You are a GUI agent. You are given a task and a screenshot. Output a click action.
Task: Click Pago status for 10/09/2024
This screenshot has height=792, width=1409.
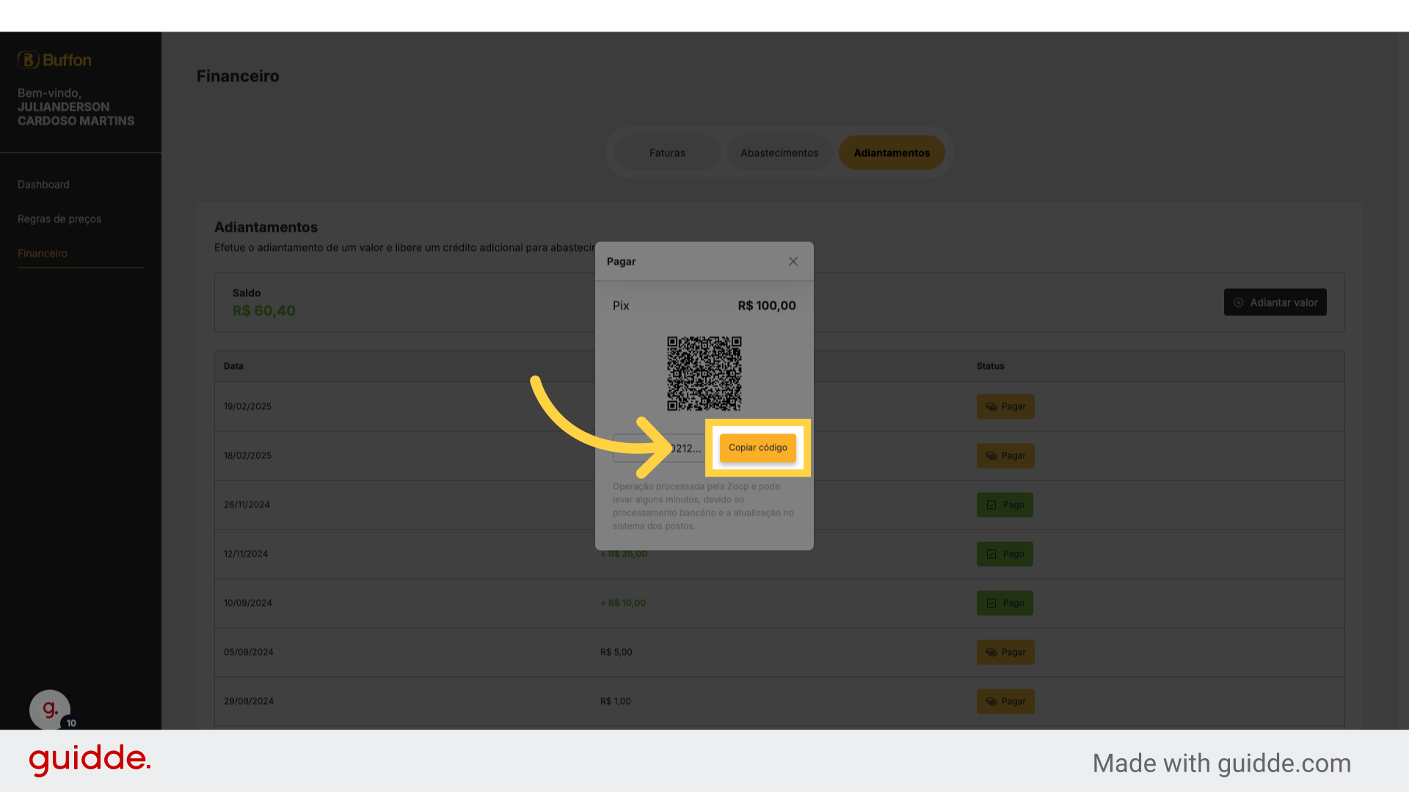click(1005, 603)
